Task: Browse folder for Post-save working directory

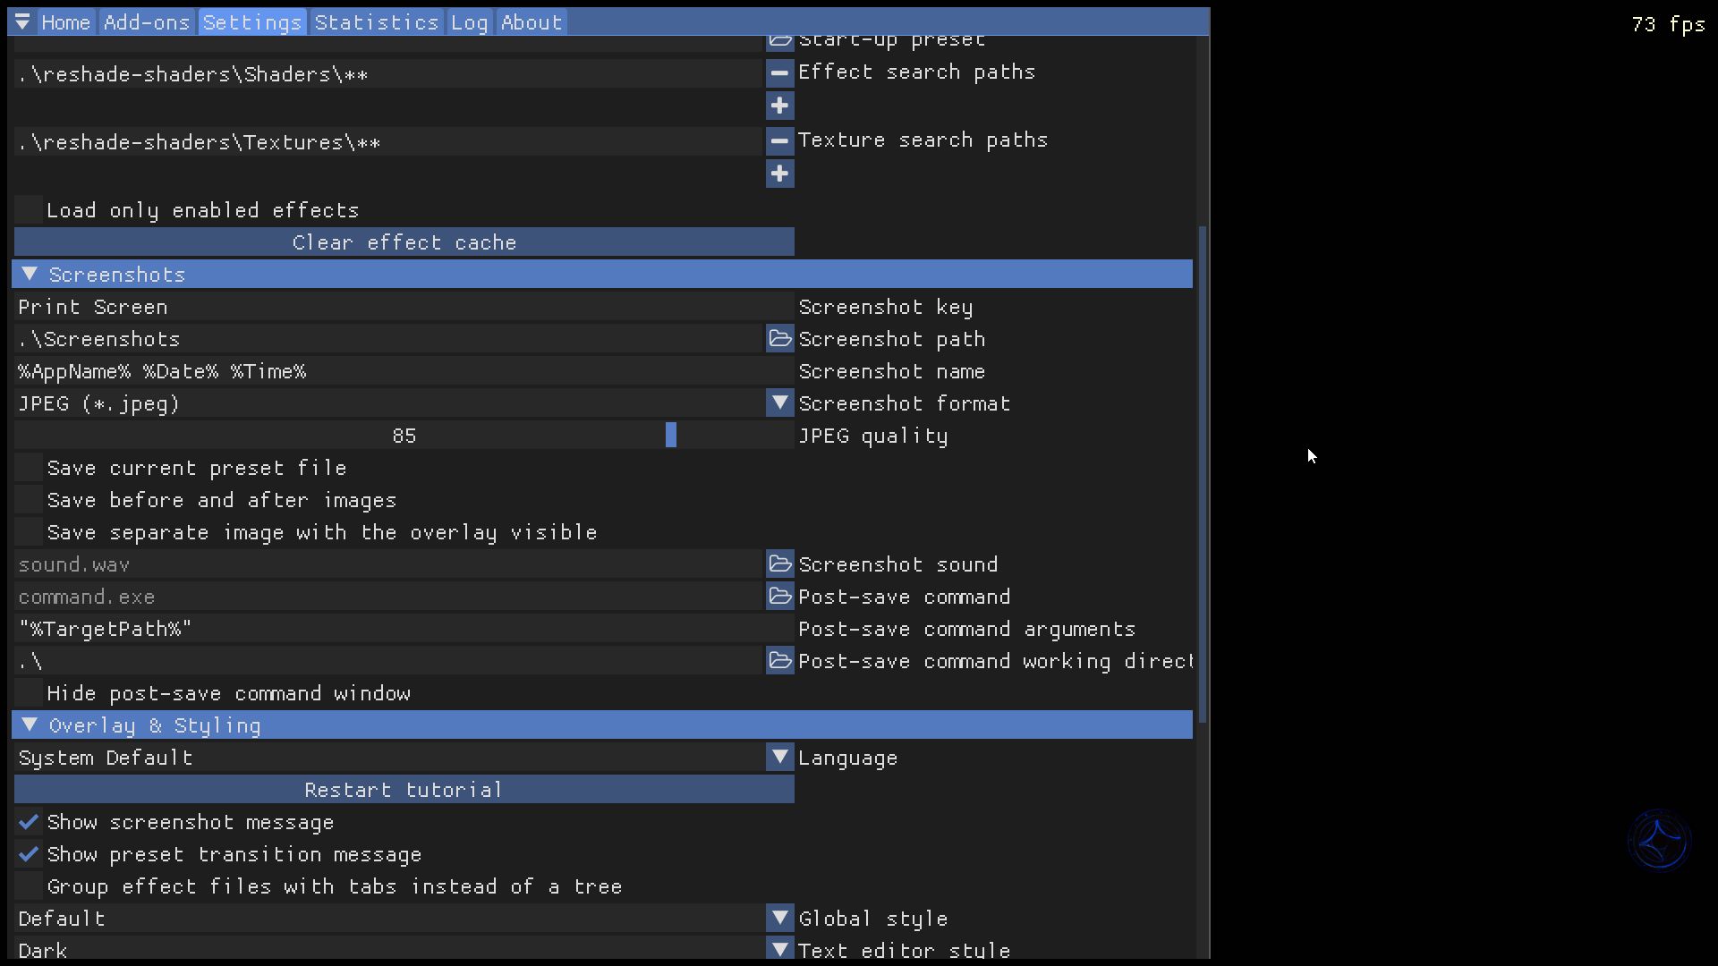Action: [x=779, y=661]
